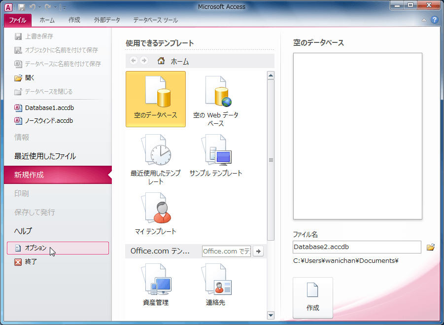Open the Undo history dropdown arrow
This screenshot has height=325, width=444.
[x=39, y=7]
